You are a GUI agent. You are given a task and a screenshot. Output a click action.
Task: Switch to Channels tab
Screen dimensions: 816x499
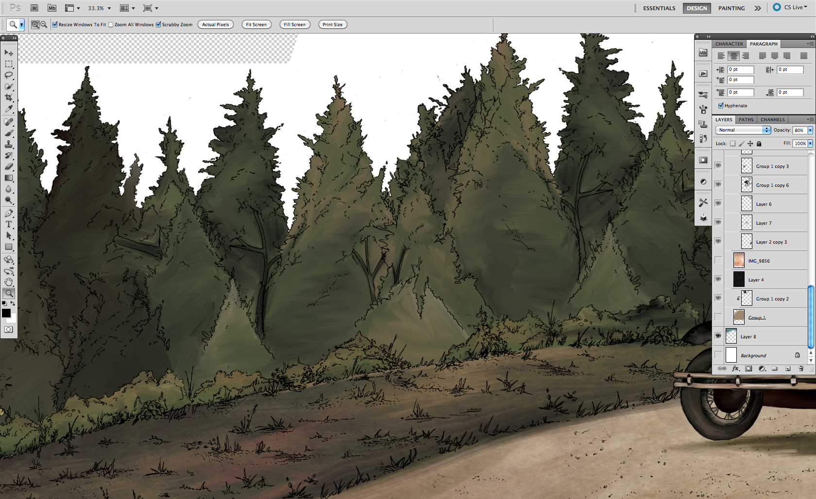[x=772, y=119]
